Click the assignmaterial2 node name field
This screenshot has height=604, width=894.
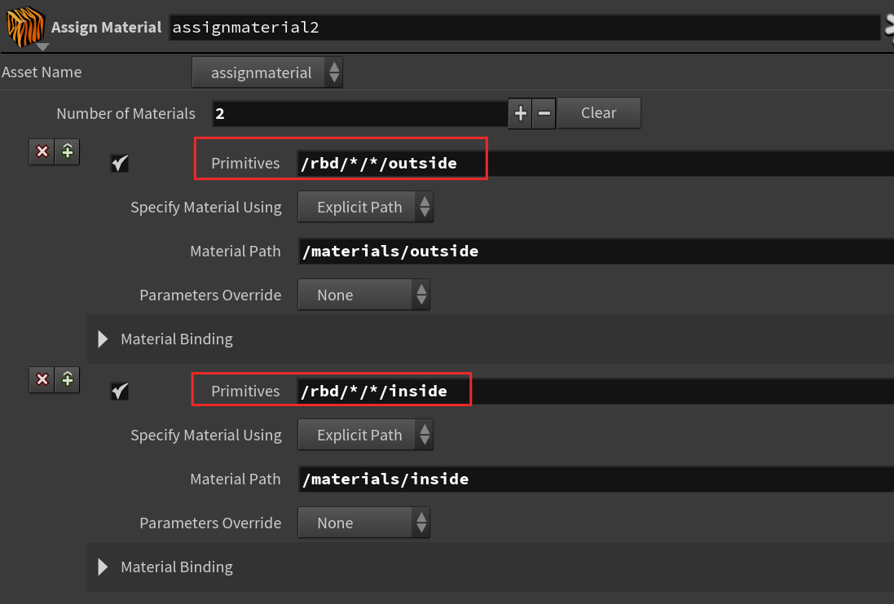(525, 28)
